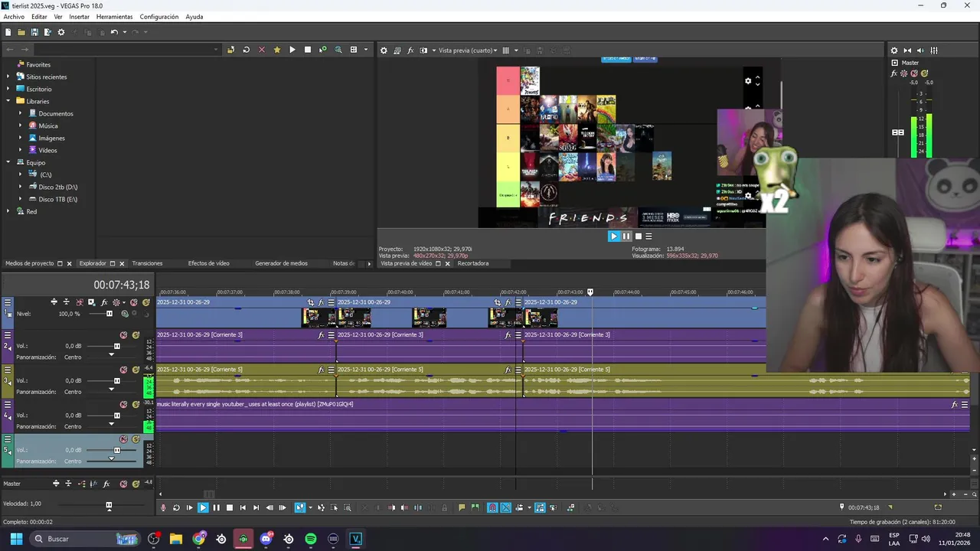Toggle loop playback in transport bar
This screenshot has height=551, width=980.
tap(176, 507)
